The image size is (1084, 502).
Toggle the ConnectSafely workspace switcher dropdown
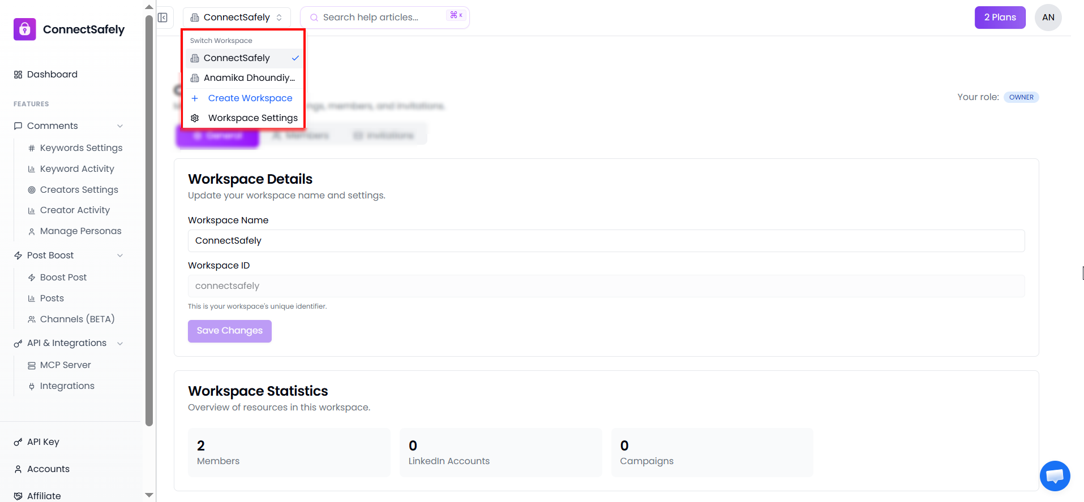237,18
